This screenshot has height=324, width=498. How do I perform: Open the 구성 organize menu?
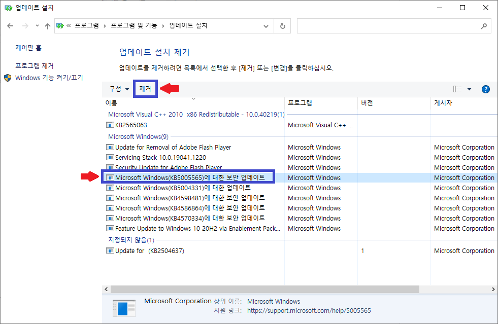pyautogui.click(x=119, y=89)
